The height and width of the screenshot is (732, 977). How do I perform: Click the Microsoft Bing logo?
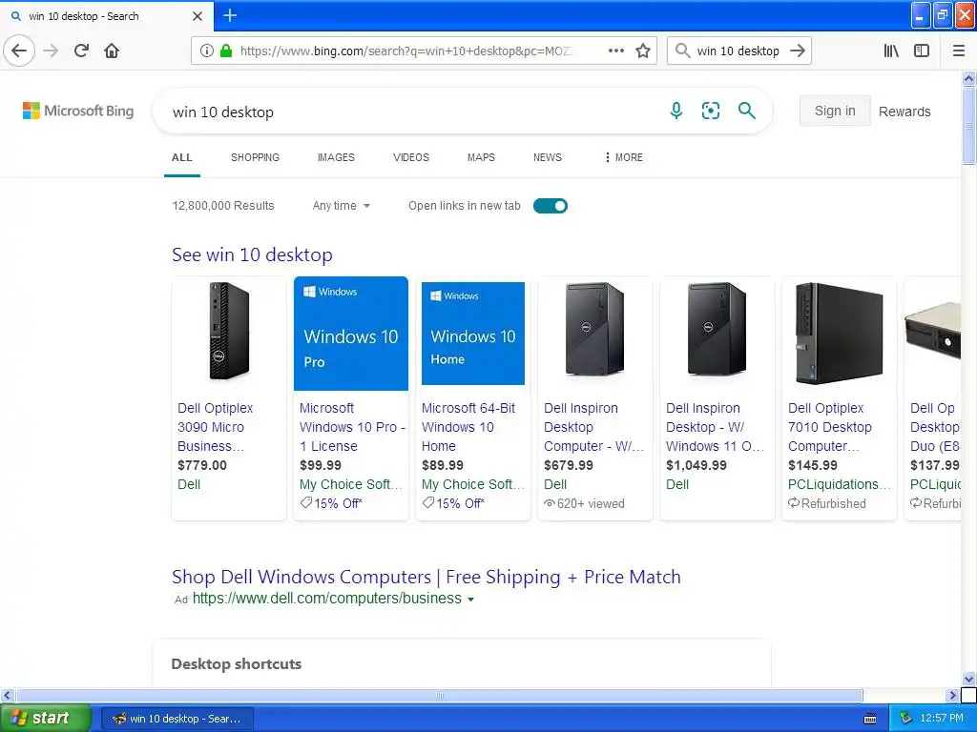(x=78, y=111)
